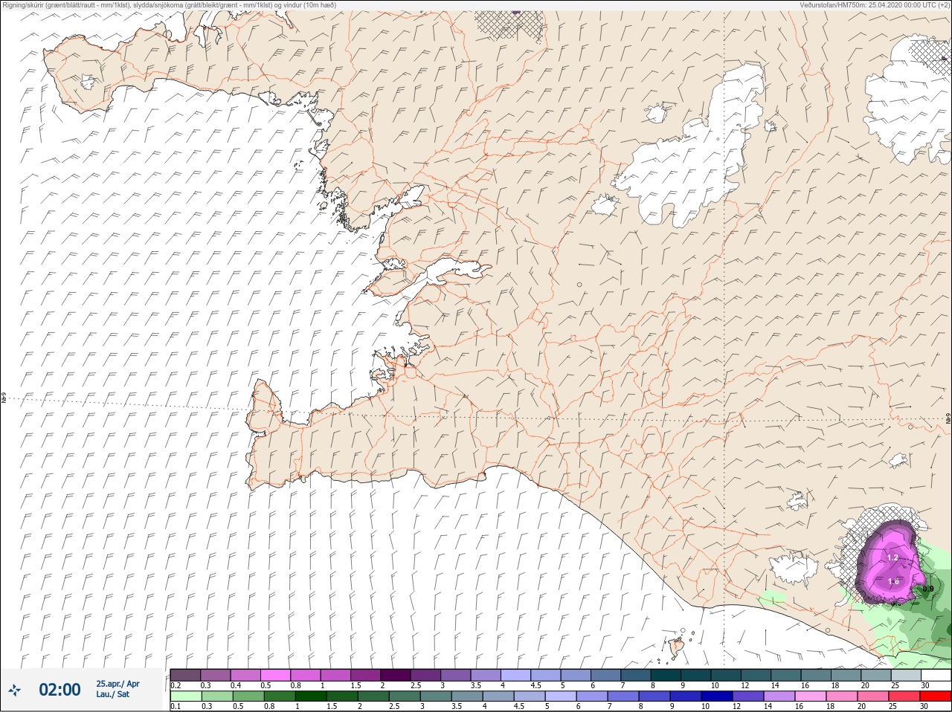
Task: Pick the darkest green 1 rain legend swatch
Action: [x=311, y=696]
